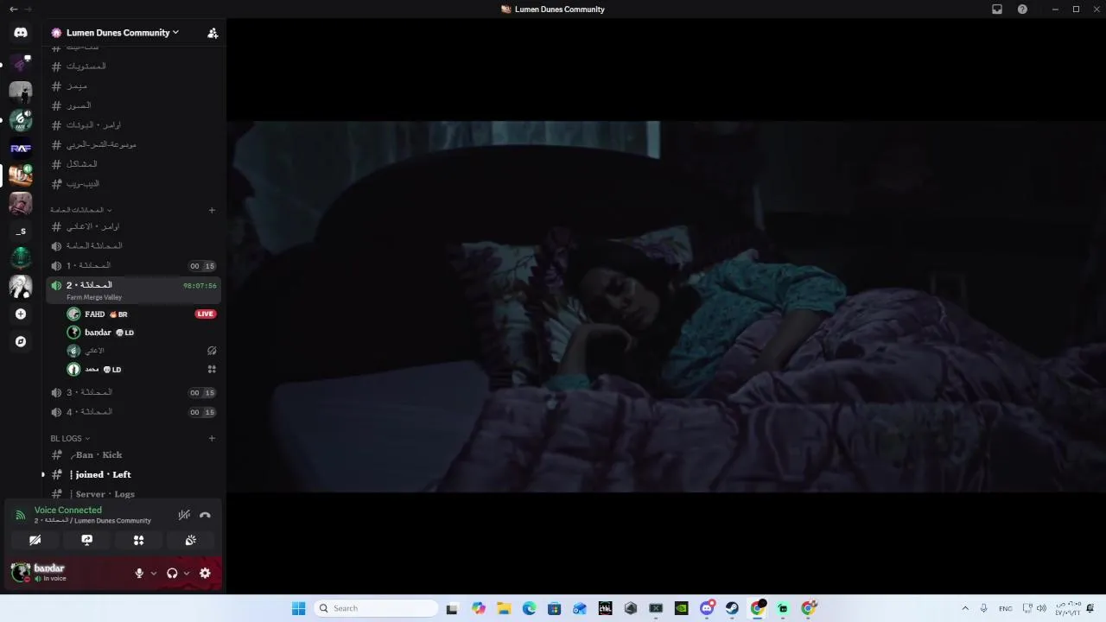Open User Settings gear icon

coord(205,573)
